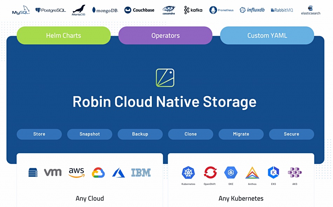
Task: Click the Robin storage center logo
Action: [165, 78]
